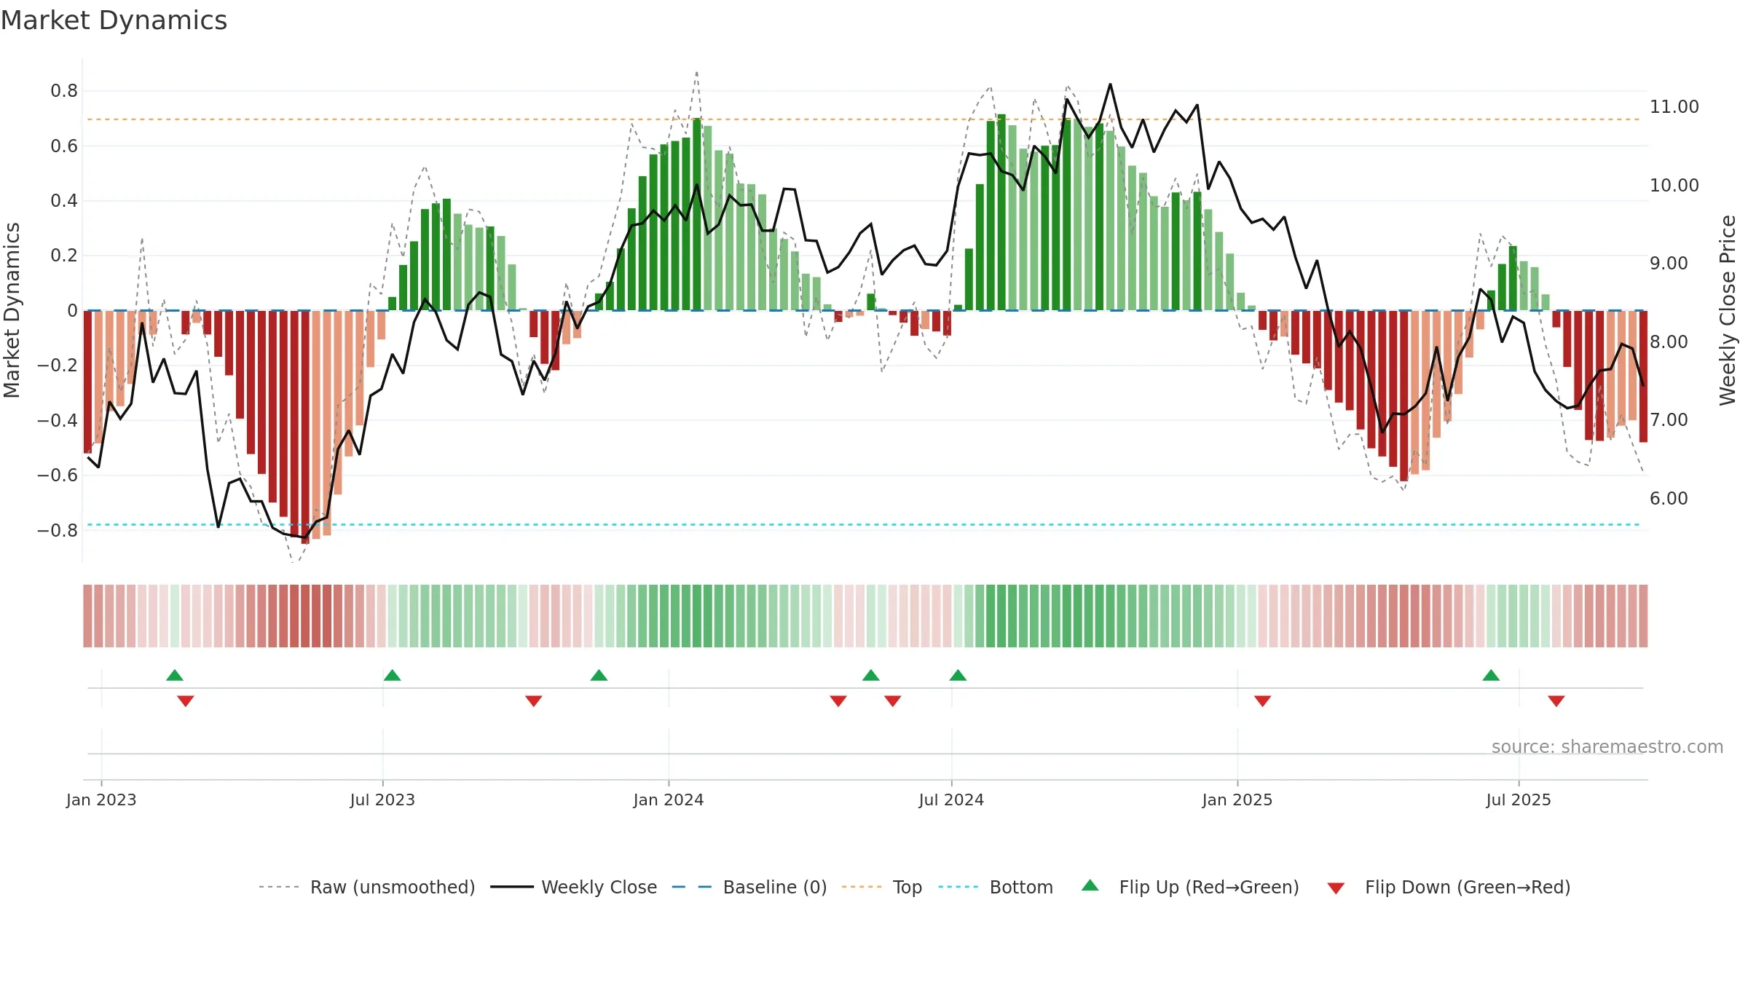Click the Weekly Close Price axis title
The image size is (1748, 983).
click(x=1728, y=310)
